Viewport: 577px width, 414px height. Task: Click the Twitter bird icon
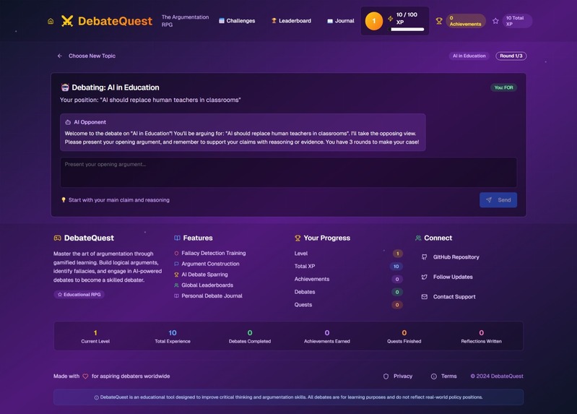pyautogui.click(x=425, y=277)
